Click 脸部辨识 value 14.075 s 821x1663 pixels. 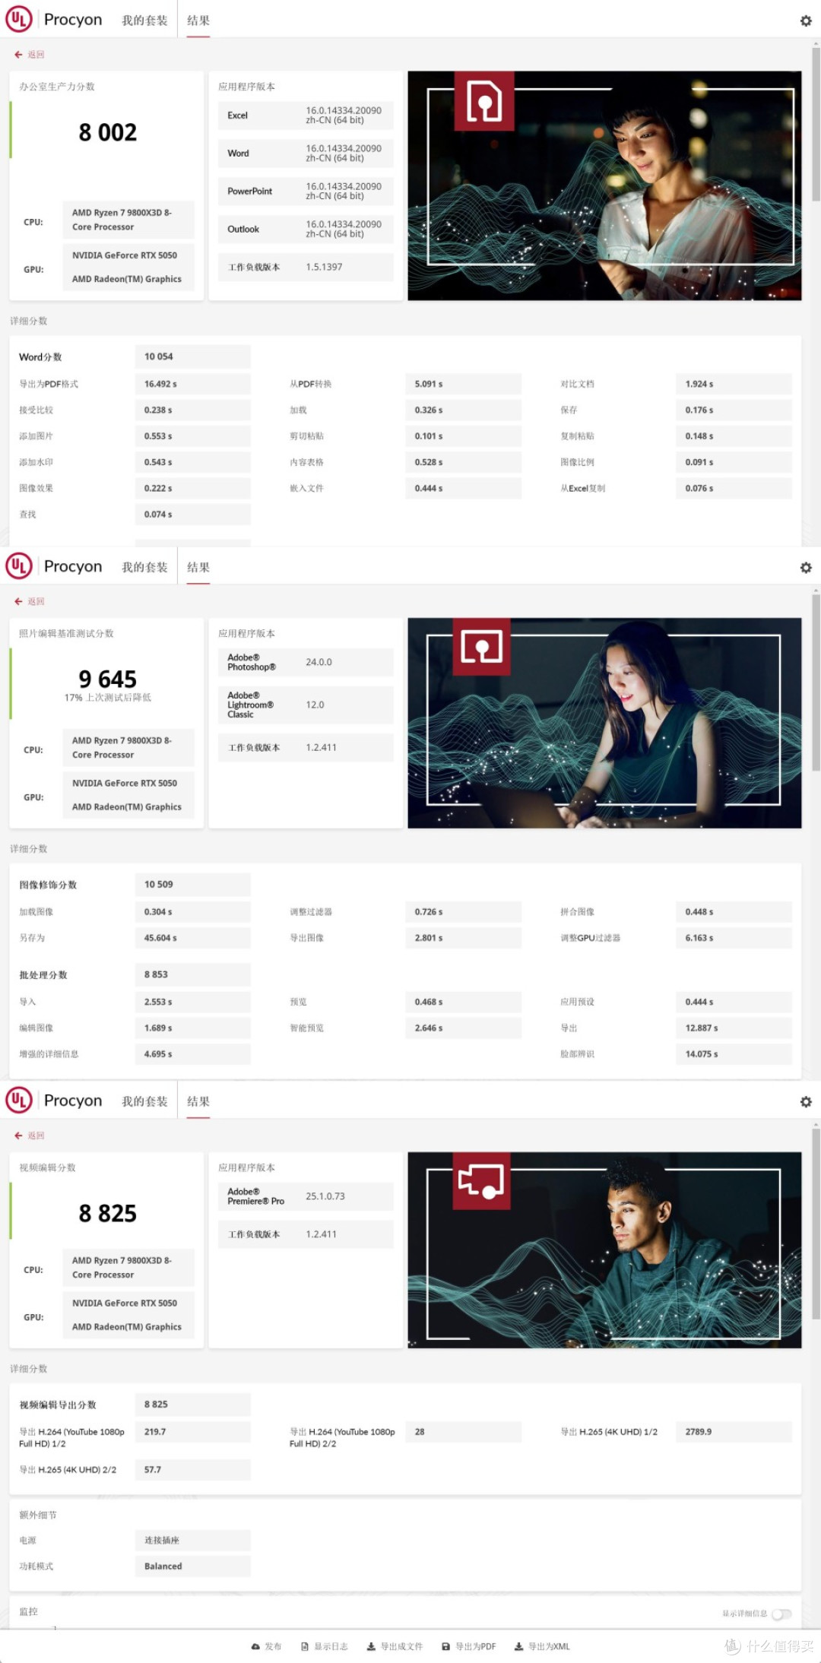tap(734, 1054)
